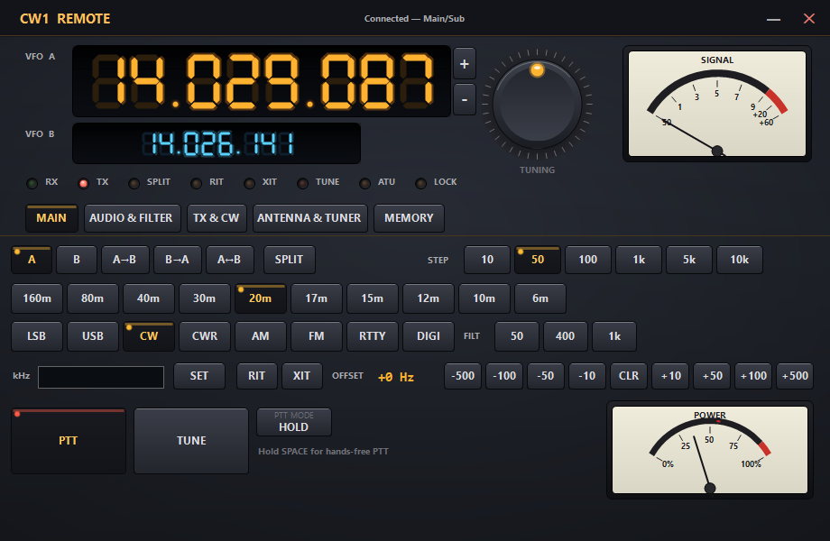The width and height of the screenshot is (830, 541).
Task: Open the MEMORY tab
Action: (x=409, y=218)
